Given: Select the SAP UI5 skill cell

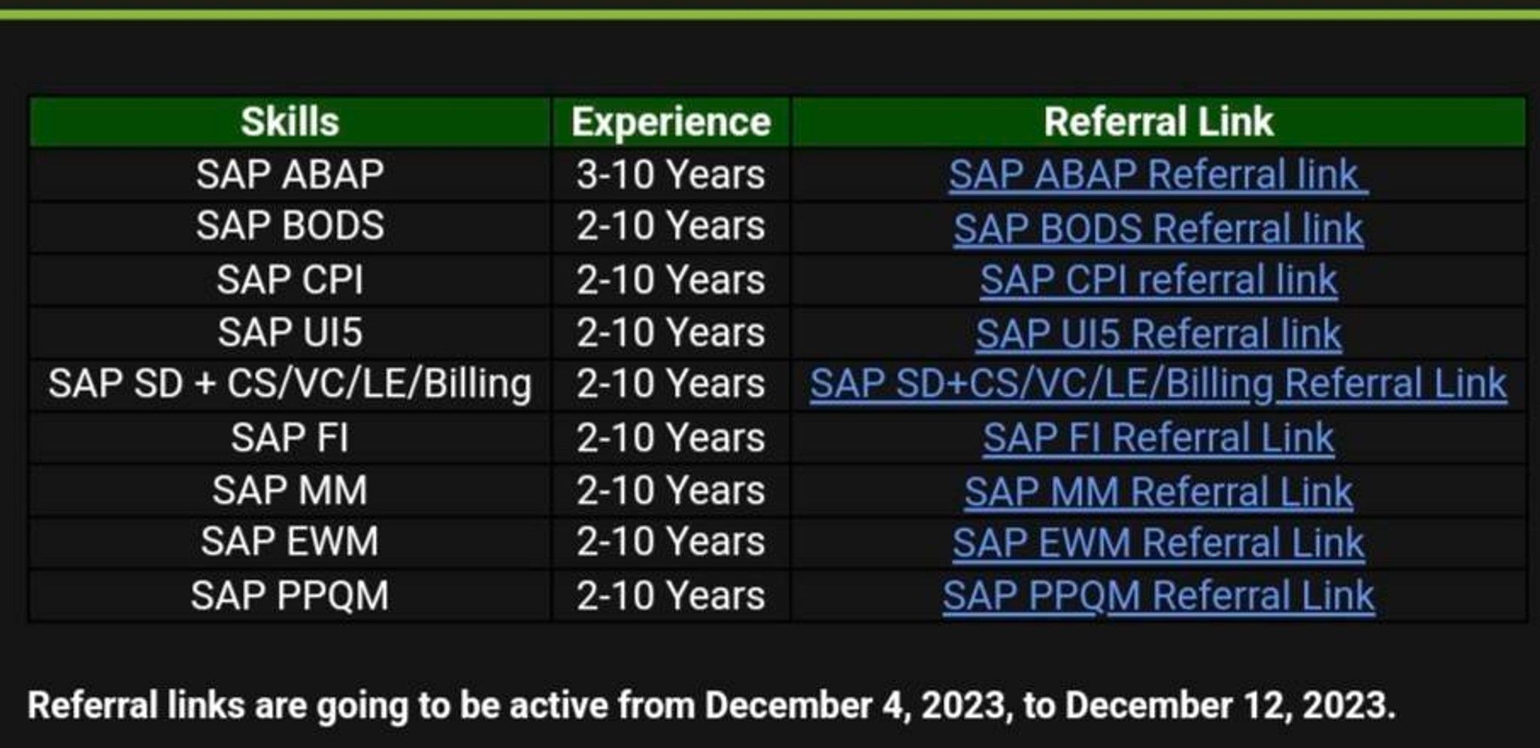Looking at the screenshot, I should pos(290,332).
